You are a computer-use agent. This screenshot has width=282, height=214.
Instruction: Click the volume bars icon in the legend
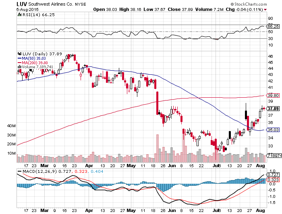[19, 67]
